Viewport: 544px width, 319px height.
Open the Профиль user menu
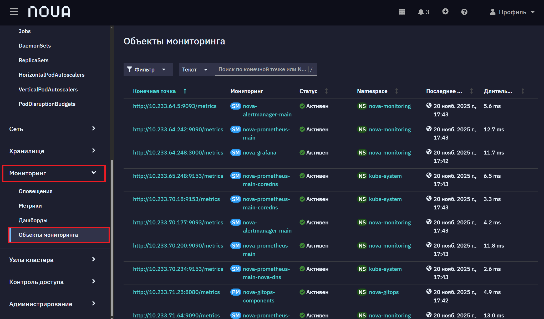click(512, 12)
